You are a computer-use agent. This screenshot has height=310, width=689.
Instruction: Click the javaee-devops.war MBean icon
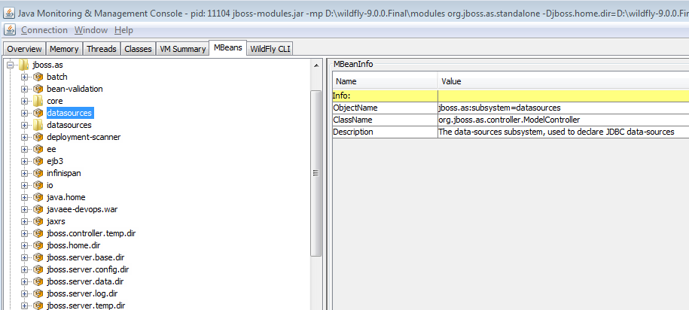(x=38, y=209)
